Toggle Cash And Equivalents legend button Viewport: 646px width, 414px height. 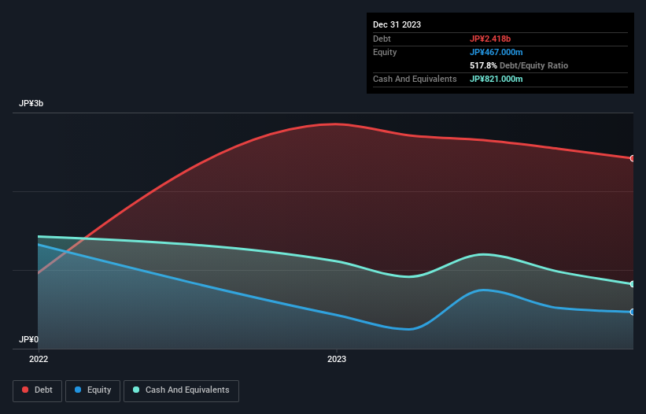[x=181, y=390]
